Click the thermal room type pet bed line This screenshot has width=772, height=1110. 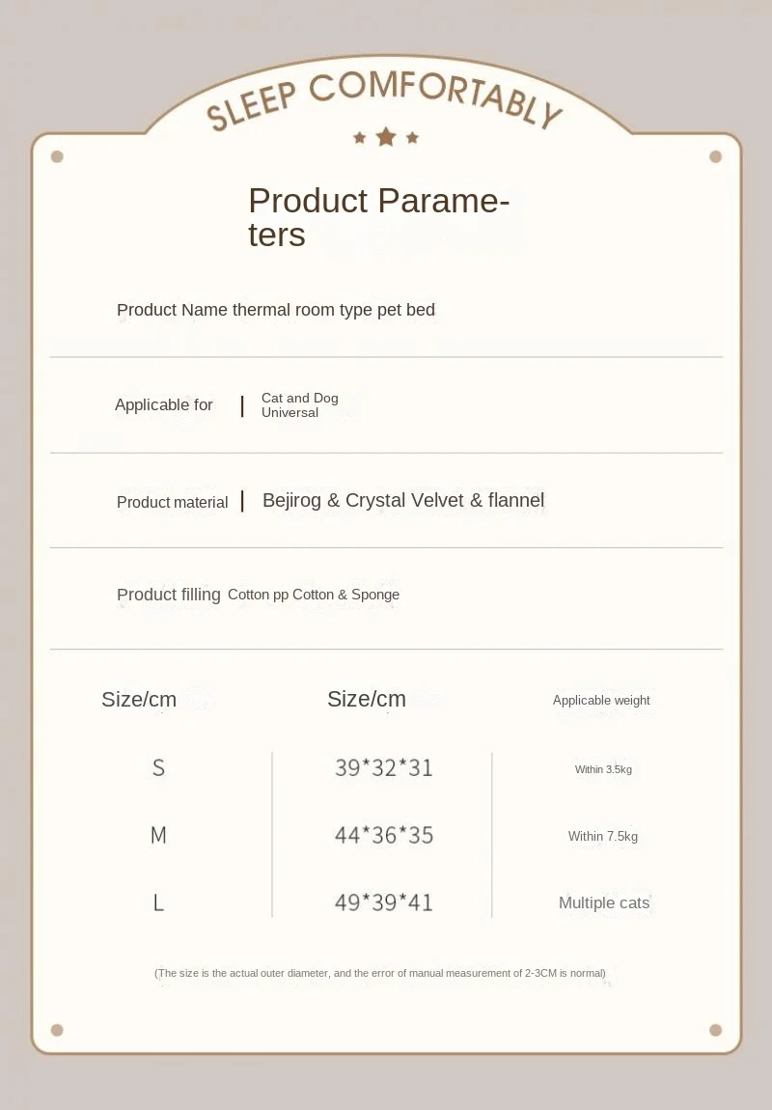coord(276,310)
